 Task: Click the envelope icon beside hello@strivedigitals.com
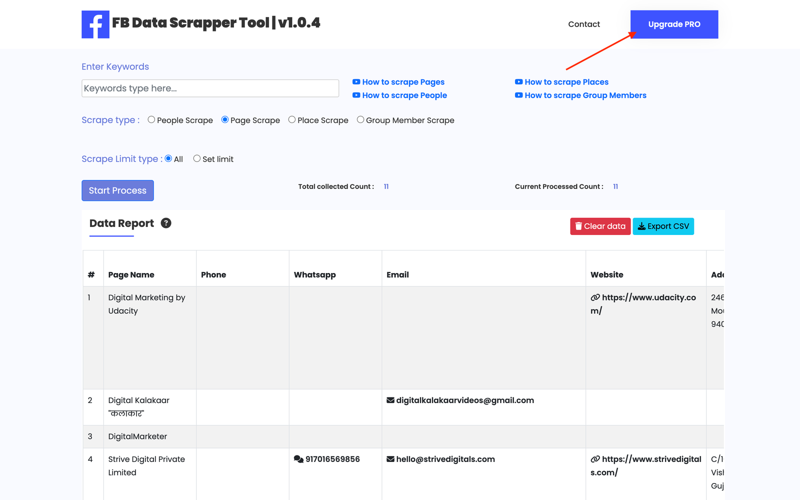tap(390, 459)
